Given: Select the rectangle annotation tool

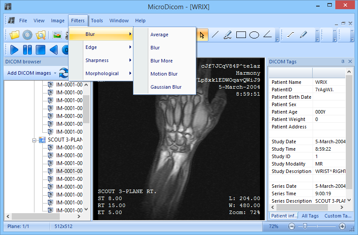Looking at the screenshot, I should (x=241, y=35).
